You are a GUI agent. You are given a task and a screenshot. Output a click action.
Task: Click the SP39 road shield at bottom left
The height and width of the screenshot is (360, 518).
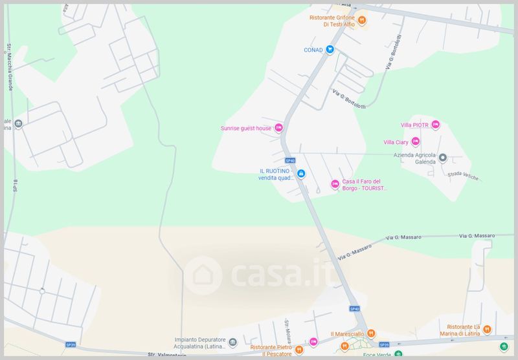[71, 344]
